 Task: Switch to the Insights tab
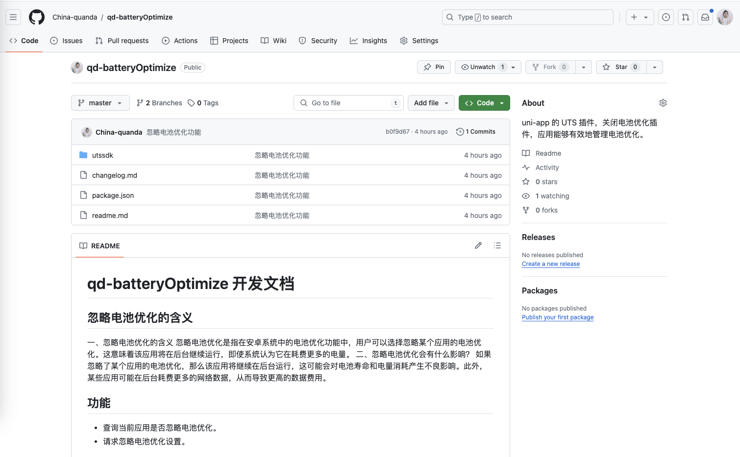[x=369, y=41]
